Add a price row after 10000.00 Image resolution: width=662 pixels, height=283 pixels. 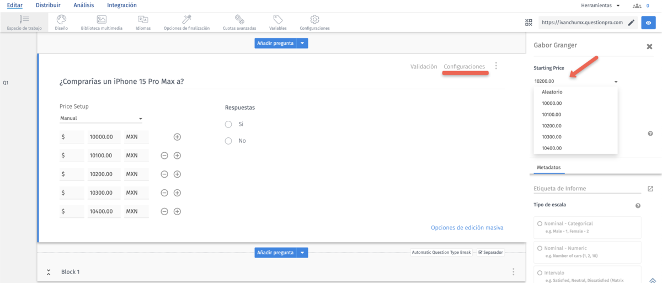177,137
